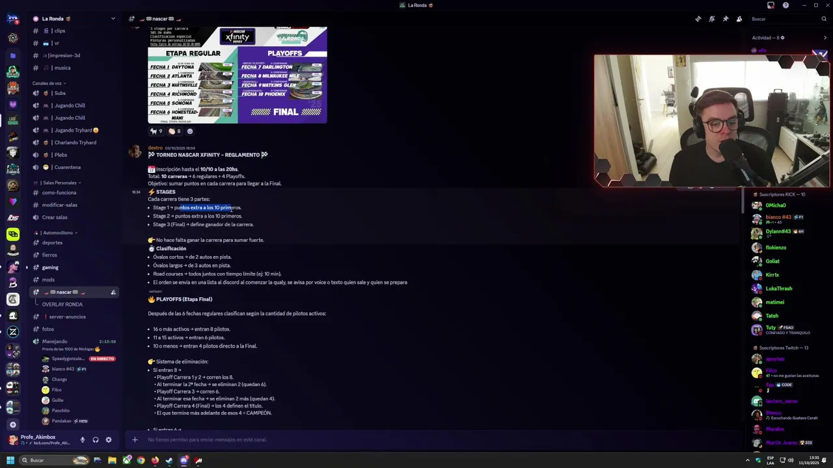This screenshot has height=468, width=833.
Task: Open the clips text channel
Action: [x=75, y=31]
